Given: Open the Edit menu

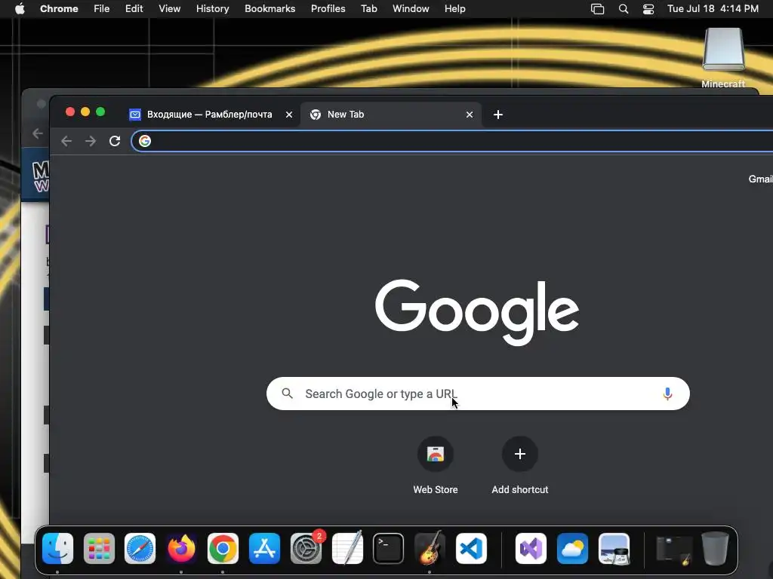Looking at the screenshot, I should coord(134,9).
